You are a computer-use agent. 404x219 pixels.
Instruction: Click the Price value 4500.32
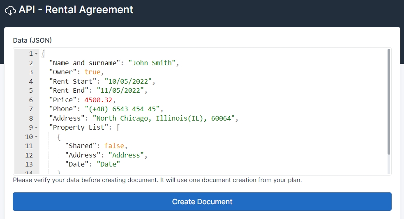(98, 100)
